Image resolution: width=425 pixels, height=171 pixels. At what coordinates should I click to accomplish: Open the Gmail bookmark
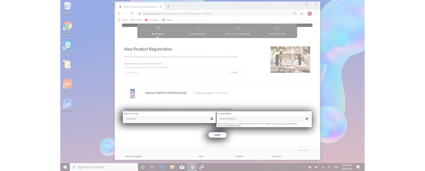(x=136, y=20)
